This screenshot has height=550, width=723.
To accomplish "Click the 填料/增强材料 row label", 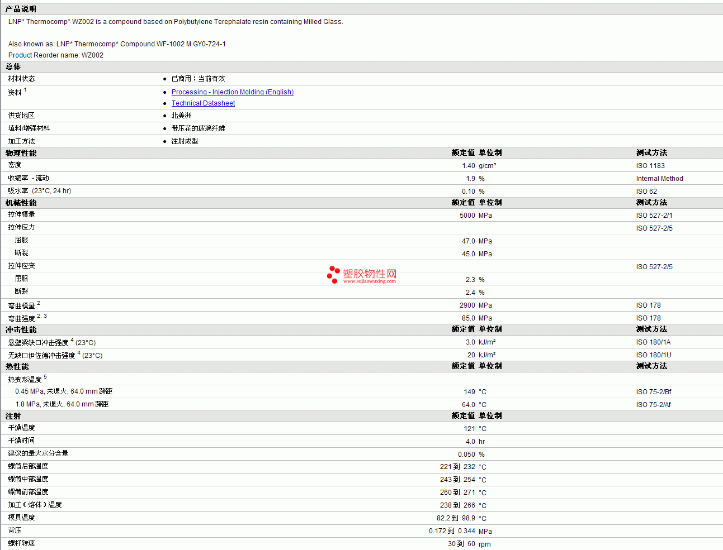I will 29,128.
